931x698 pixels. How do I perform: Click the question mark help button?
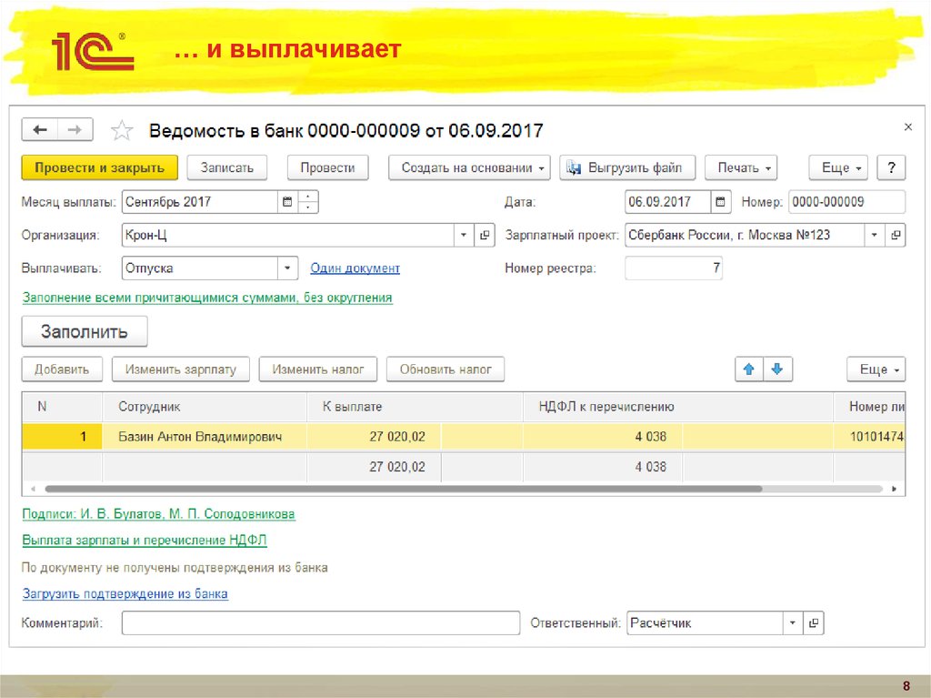point(892,167)
